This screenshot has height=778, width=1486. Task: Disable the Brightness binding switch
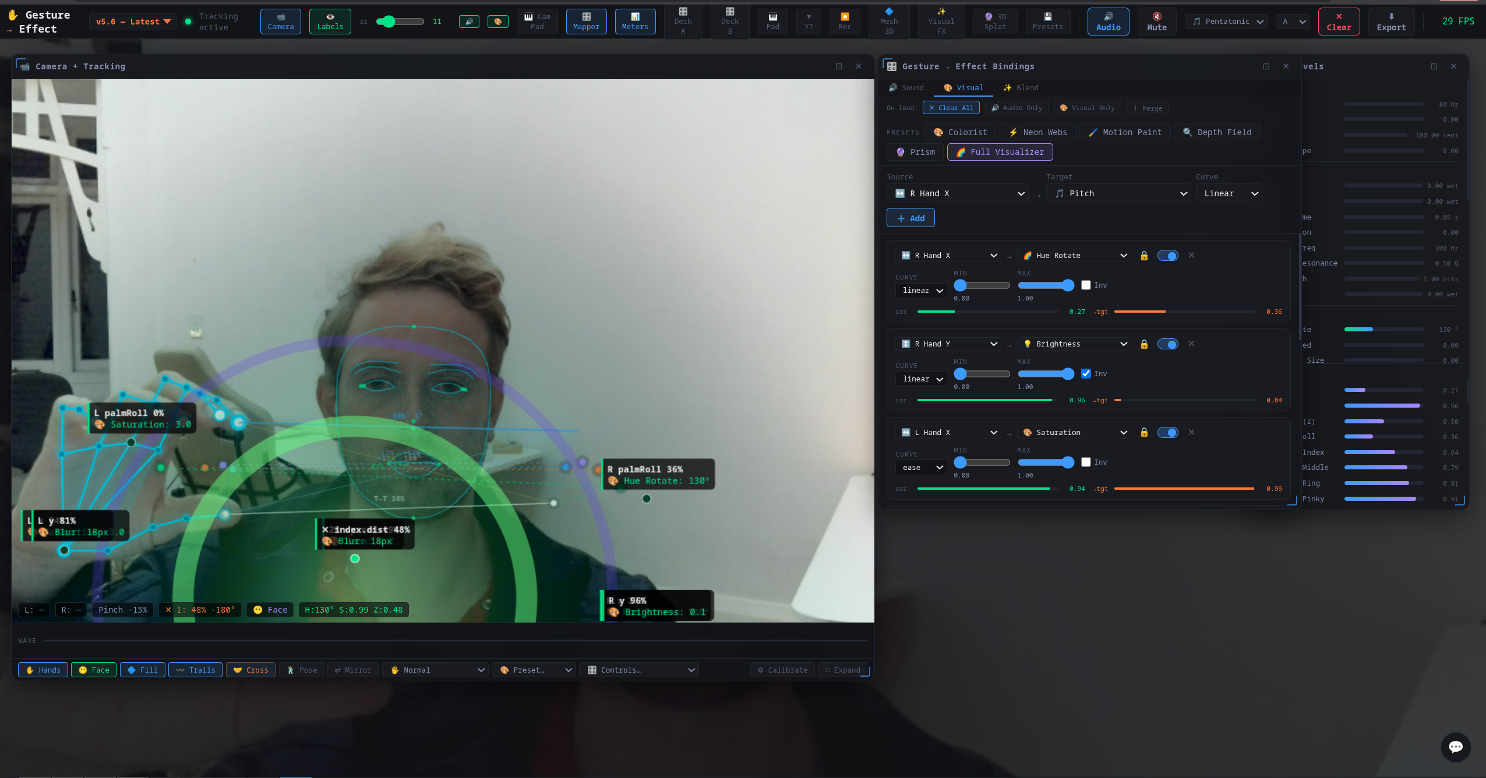pyautogui.click(x=1167, y=344)
